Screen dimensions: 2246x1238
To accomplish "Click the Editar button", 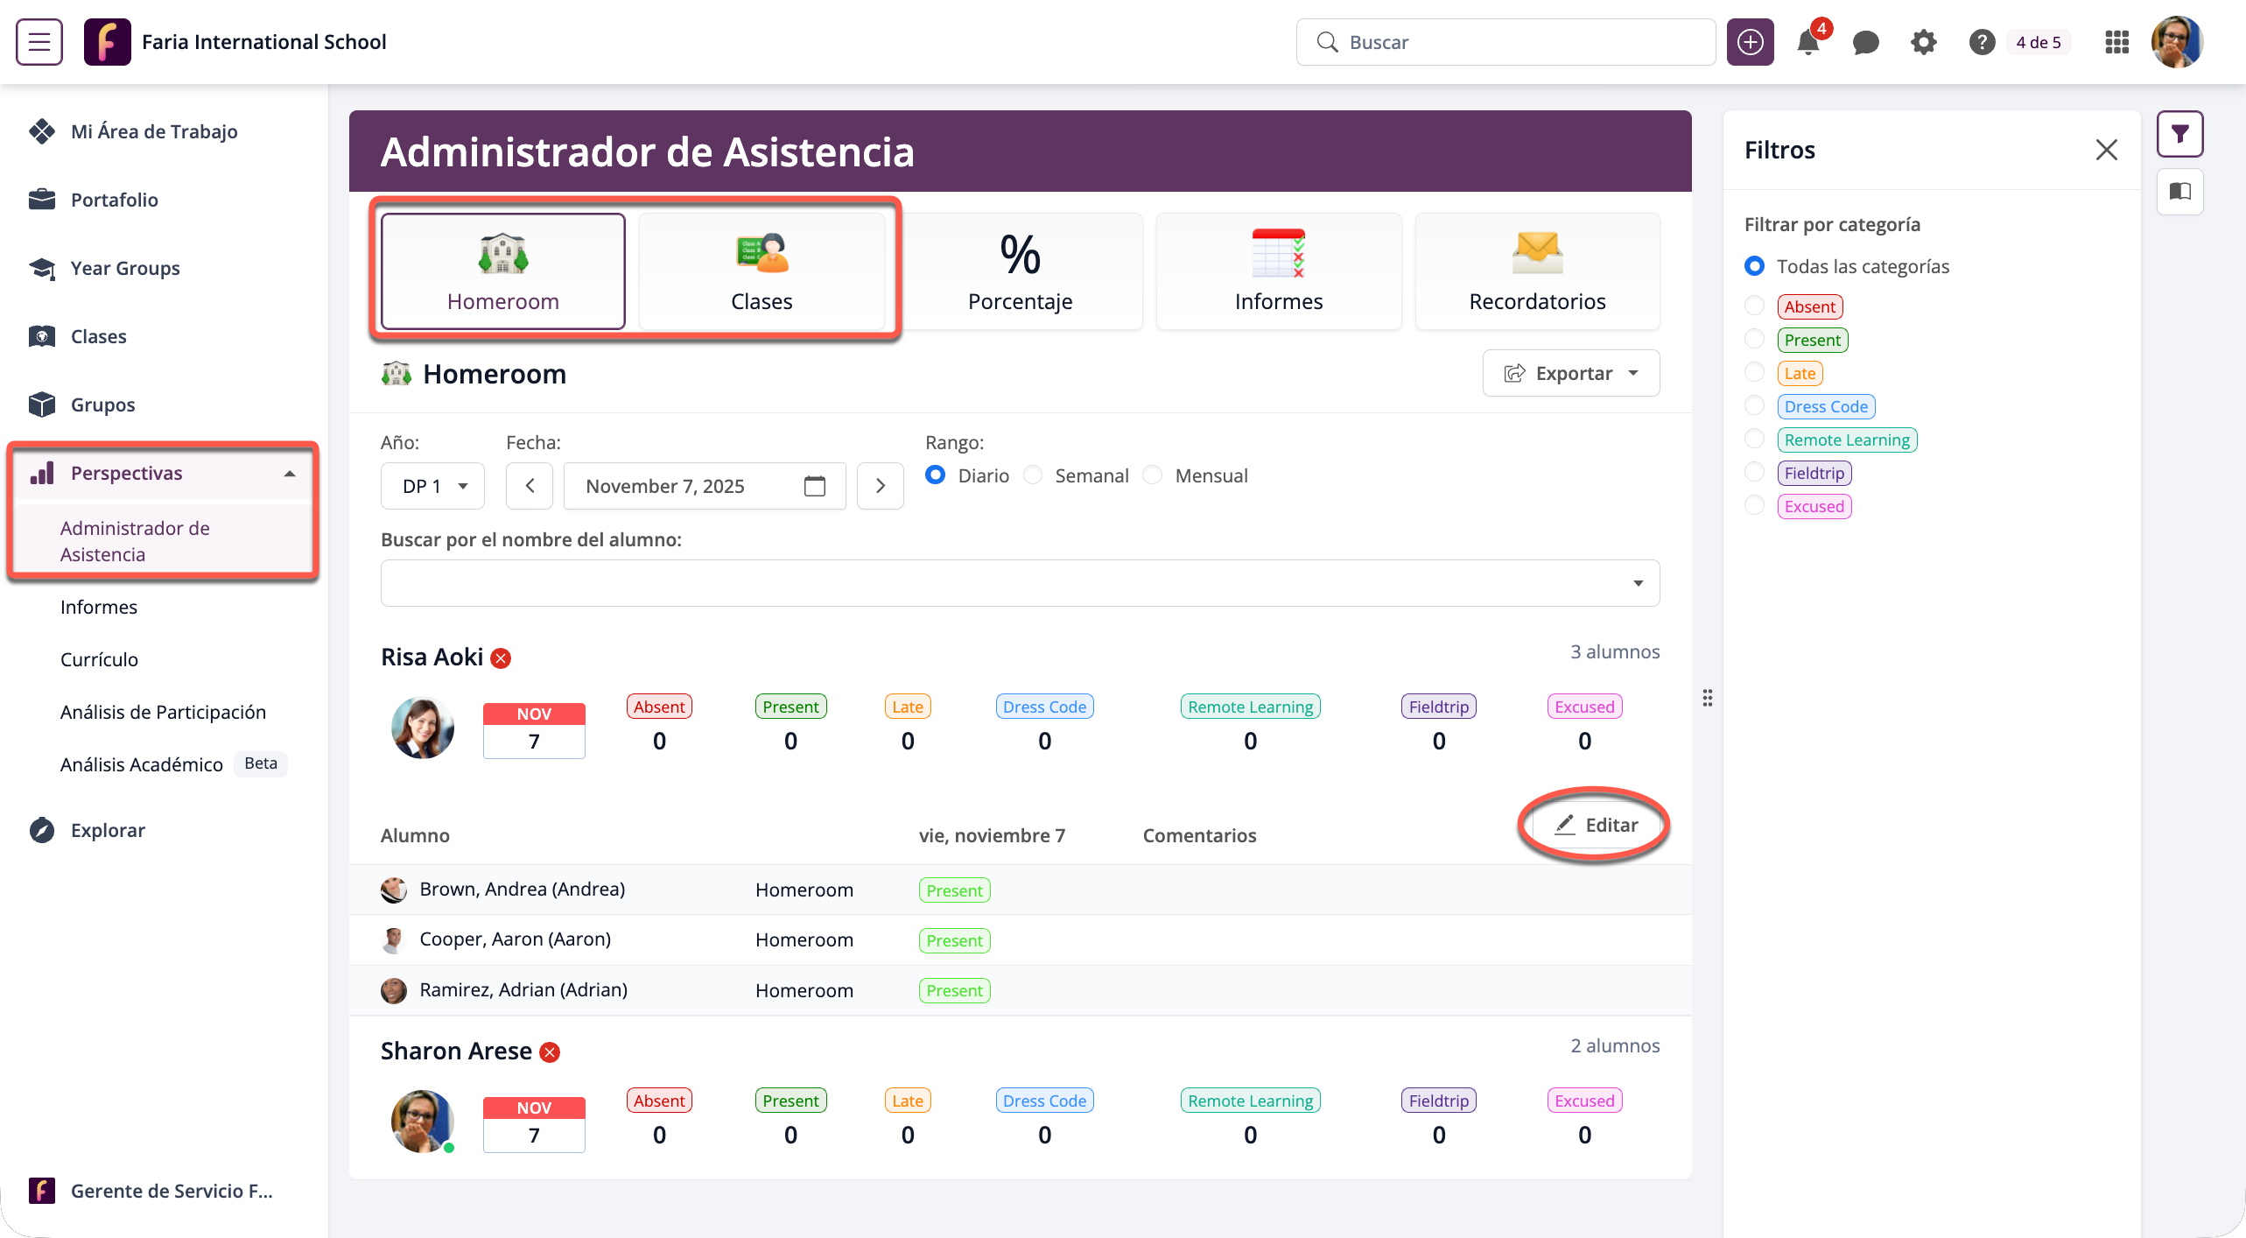I will 1597,825.
